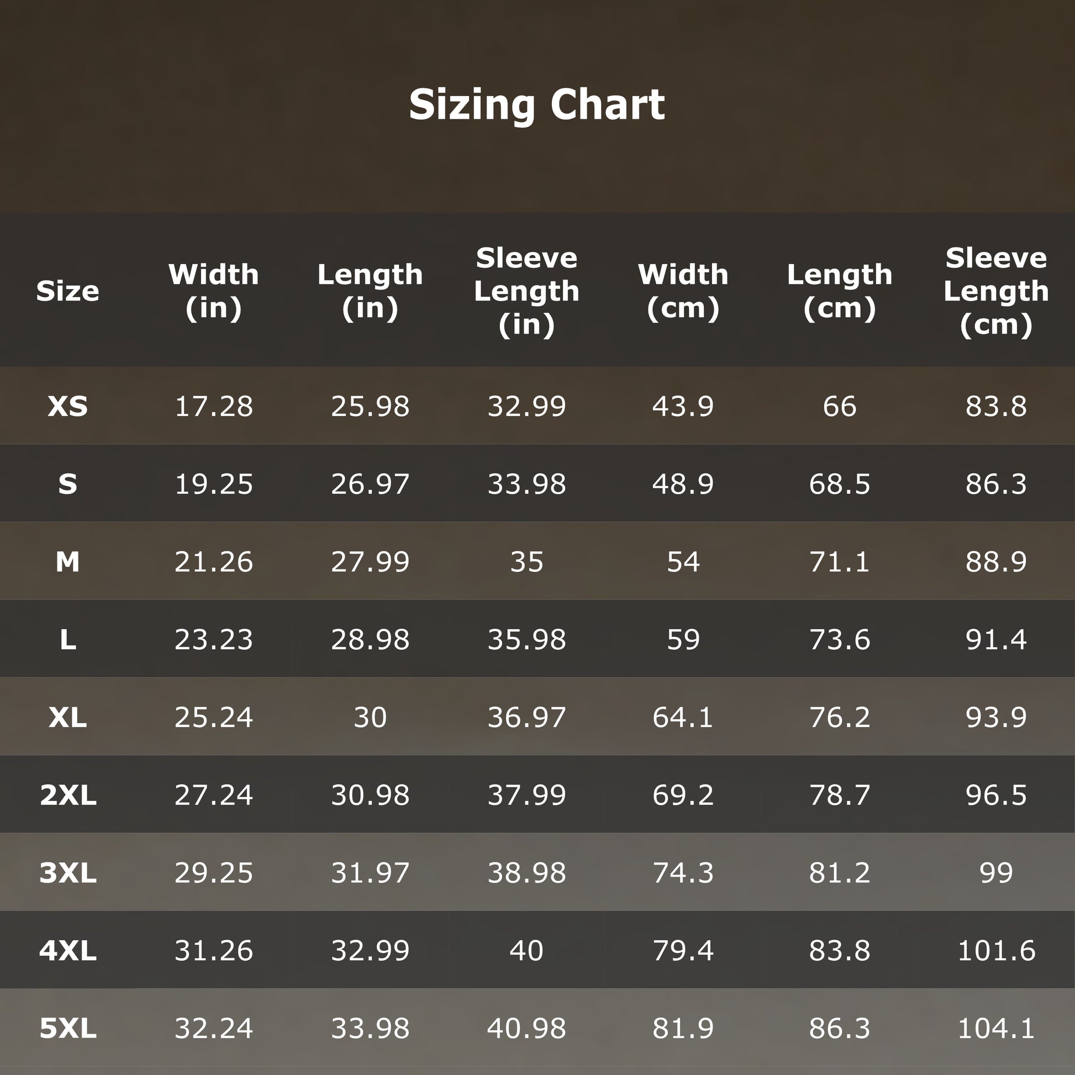The width and height of the screenshot is (1075, 1075).
Task: Click the Width (in) column header
Action: [x=214, y=291]
